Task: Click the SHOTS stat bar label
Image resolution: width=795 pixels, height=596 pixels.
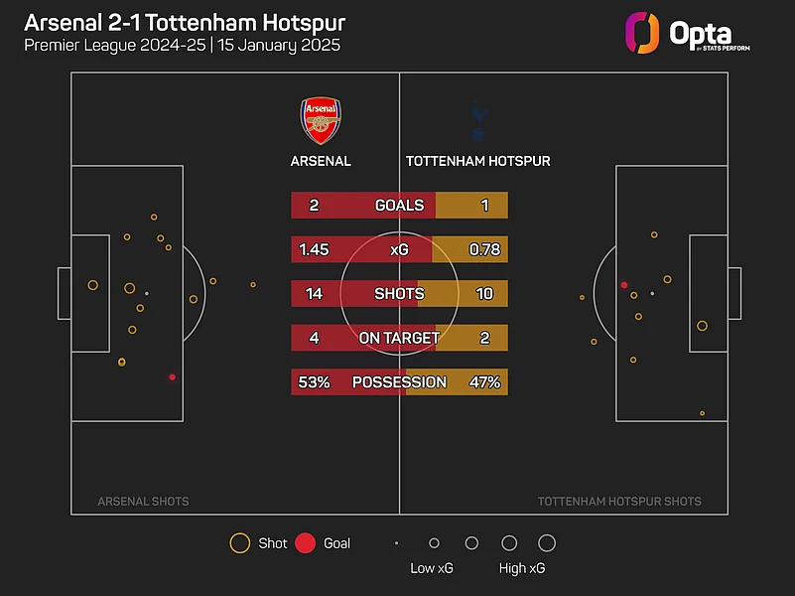Action: pyautogui.click(x=399, y=294)
